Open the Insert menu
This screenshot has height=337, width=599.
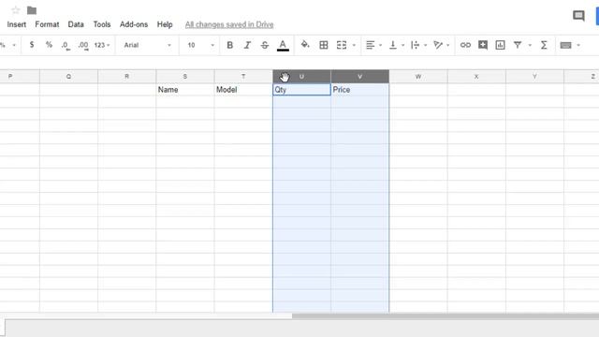tap(17, 24)
